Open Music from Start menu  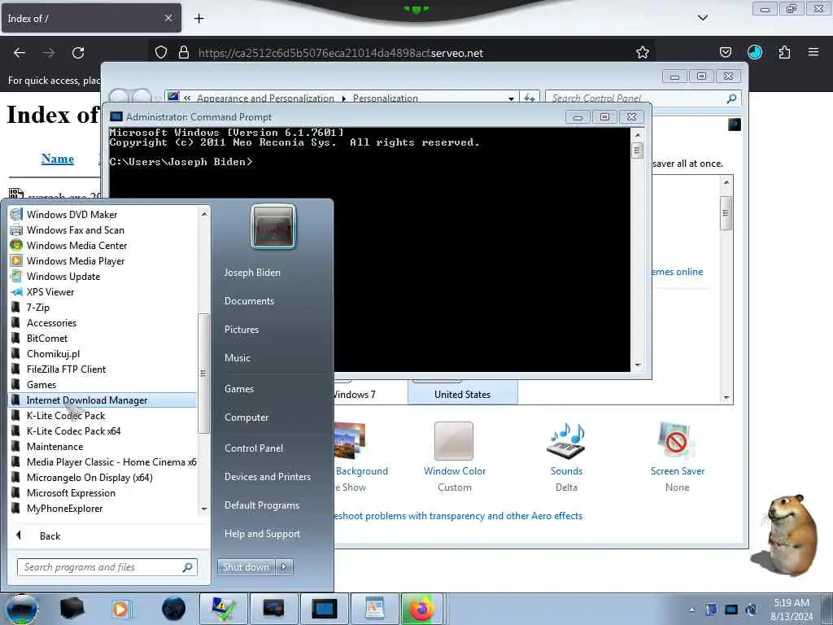[x=237, y=358]
